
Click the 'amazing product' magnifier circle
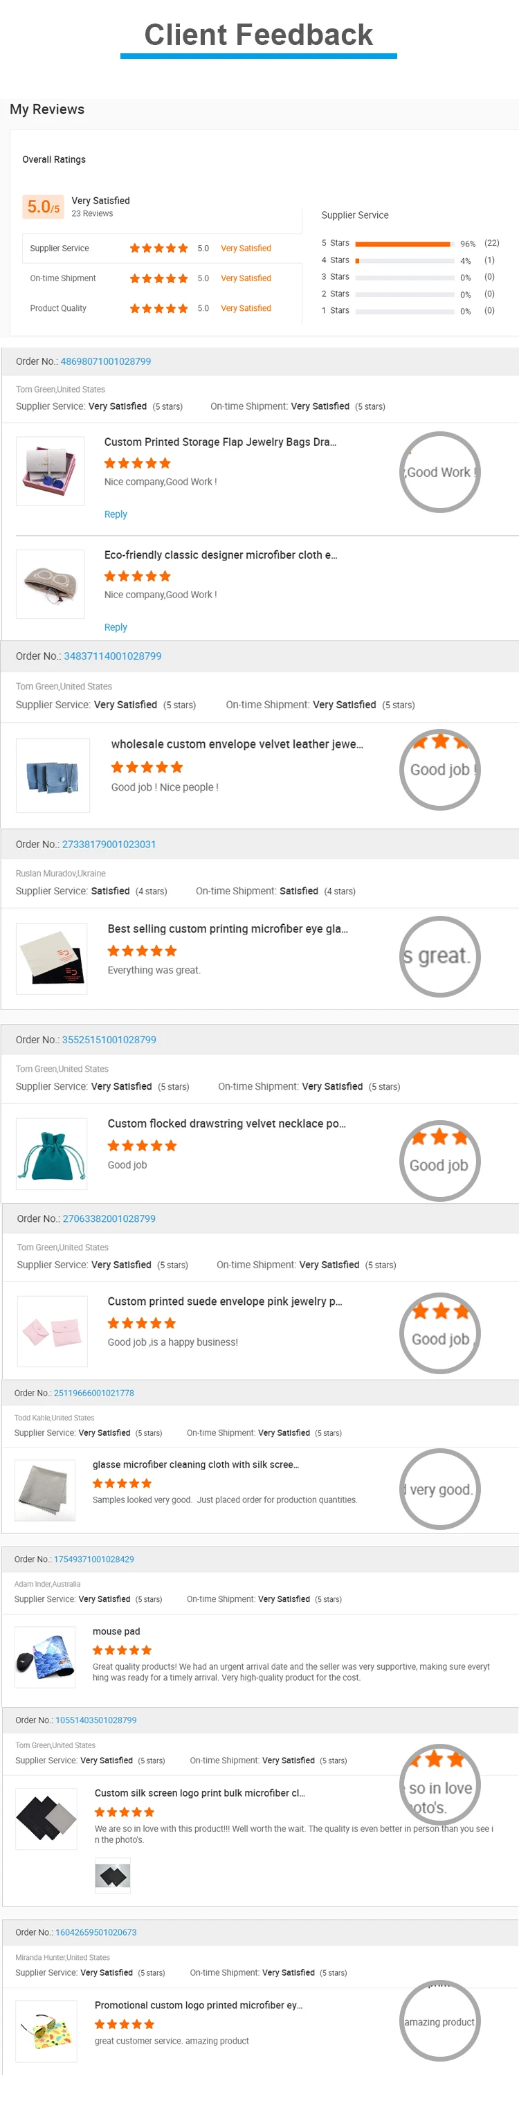[440, 2021]
